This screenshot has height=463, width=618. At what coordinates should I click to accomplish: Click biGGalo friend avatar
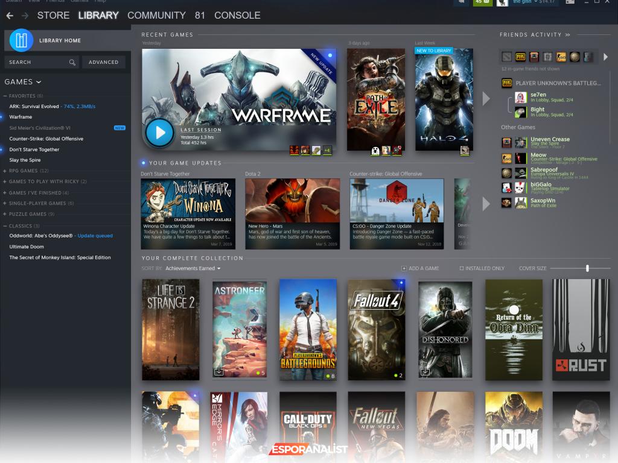pos(520,188)
